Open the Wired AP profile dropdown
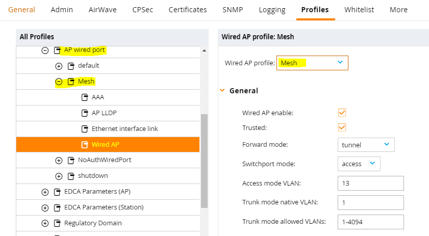Screen dimensions: 429x236 pos(312,63)
